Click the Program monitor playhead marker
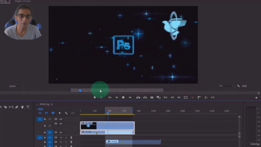 point(80,91)
